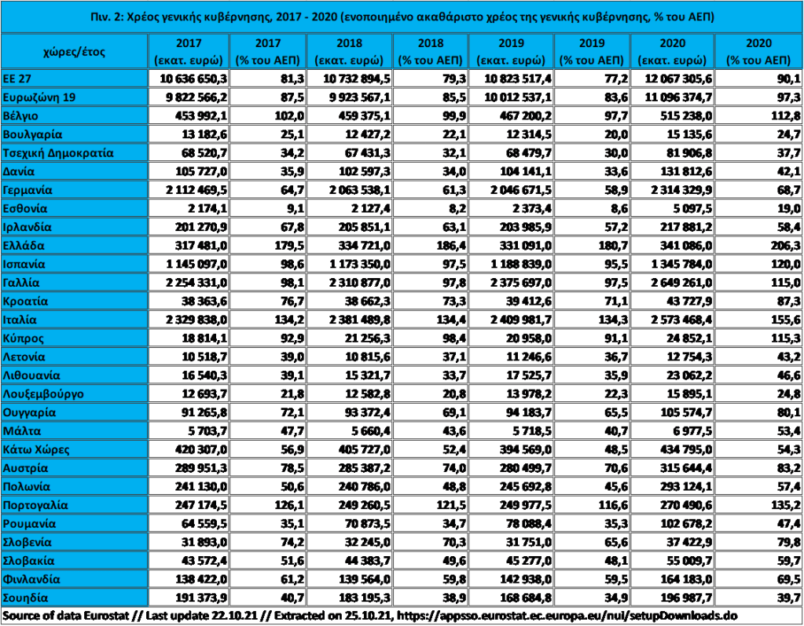Screen dimensions: 804x626
Task: Click the 2019 (εκατ. ευρώ) column header
Action: [x=513, y=52]
